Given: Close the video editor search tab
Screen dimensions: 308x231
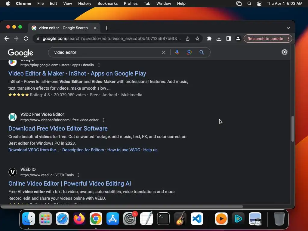Looking at the screenshot, I should pyautogui.click(x=95, y=28).
